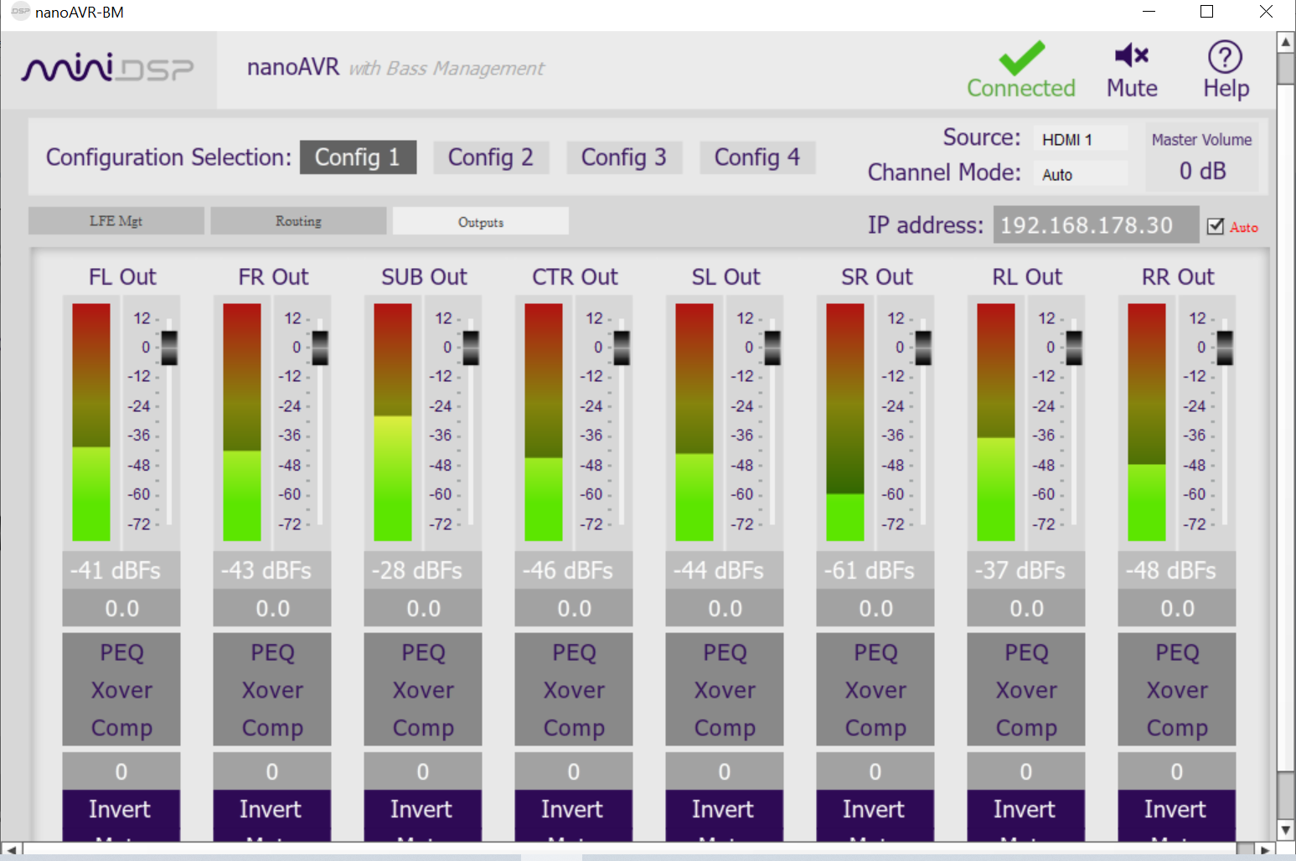Toggle Invert on the CTR Out channel
Screen dimensions: 1296x861
pos(573,809)
